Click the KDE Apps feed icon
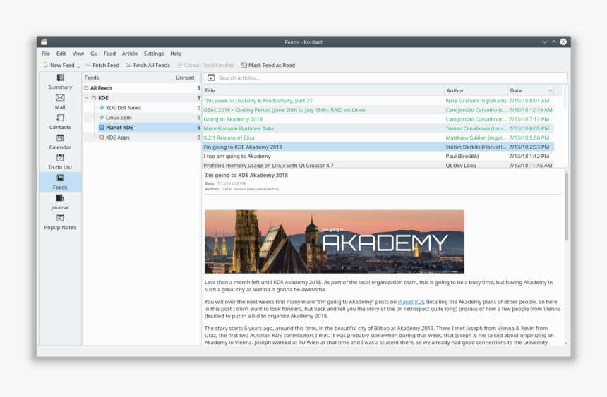 click(x=102, y=137)
